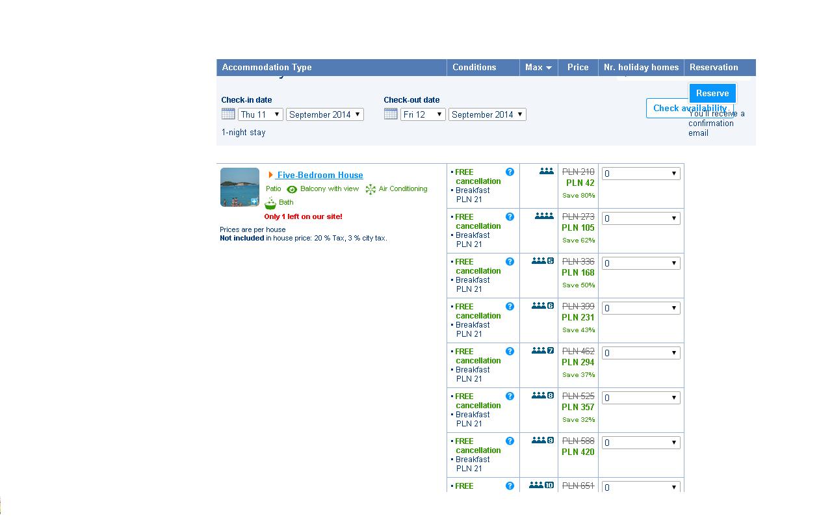The height and width of the screenshot is (520, 832).
Task: Open the check-out day dropdown showing Fri 12
Action: point(423,114)
